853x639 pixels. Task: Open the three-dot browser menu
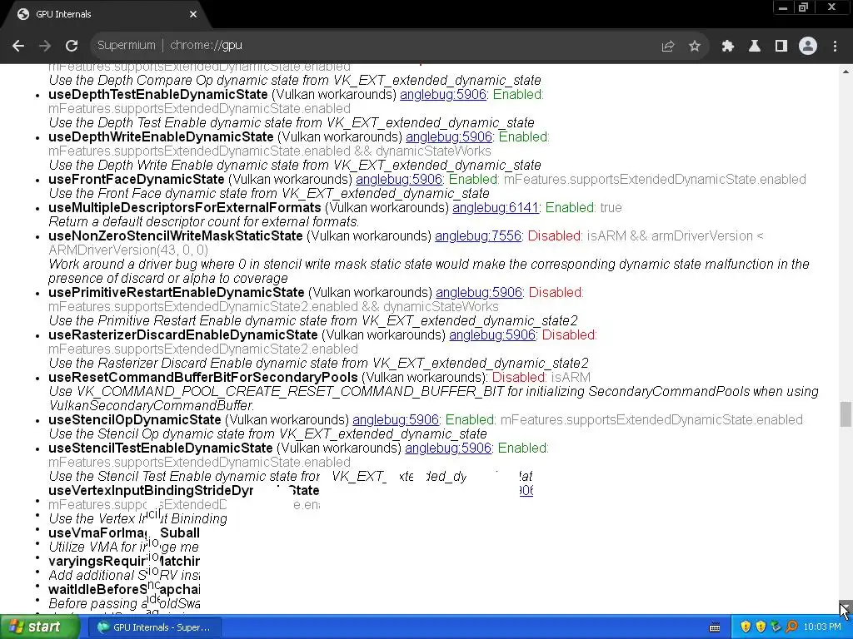coord(835,47)
